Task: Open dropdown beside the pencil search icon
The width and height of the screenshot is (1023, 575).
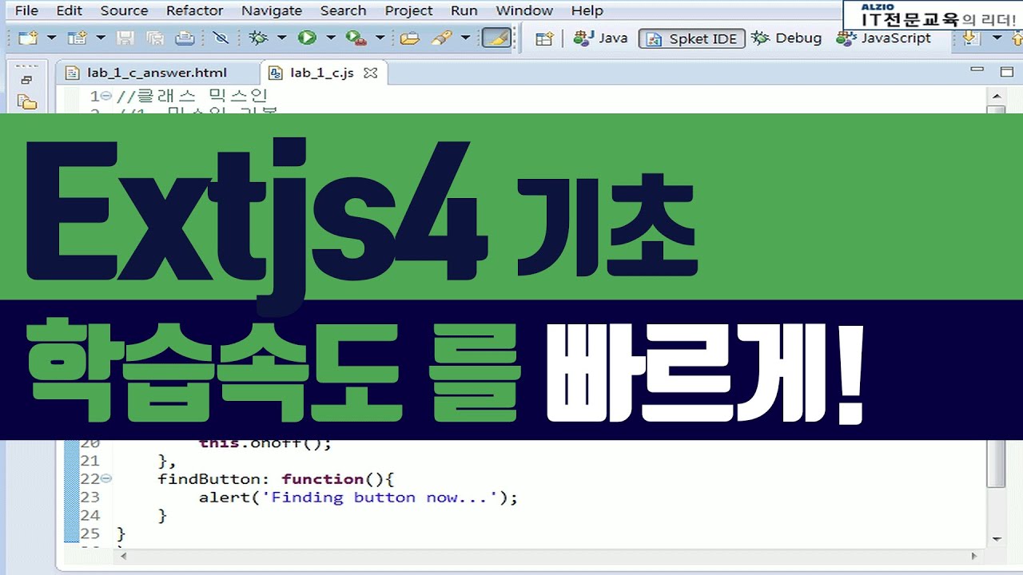Action: point(464,38)
